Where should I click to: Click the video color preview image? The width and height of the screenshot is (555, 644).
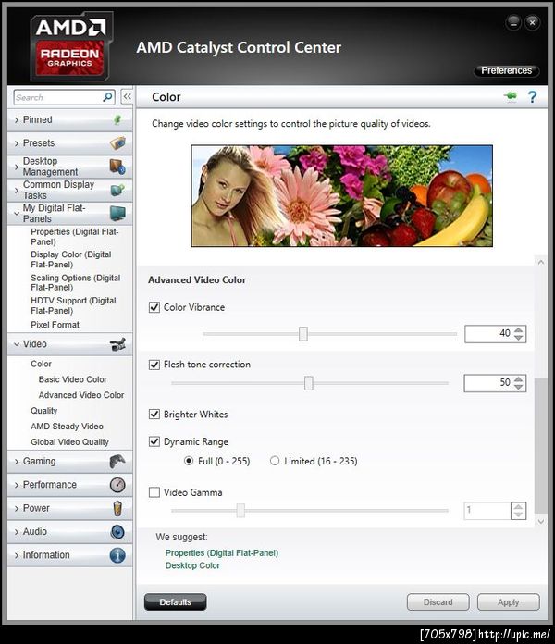tap(342, 195)
